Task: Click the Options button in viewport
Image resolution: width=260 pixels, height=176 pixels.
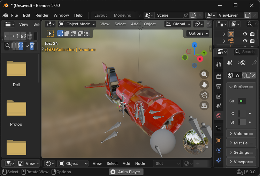Action: tap(198, 33)
